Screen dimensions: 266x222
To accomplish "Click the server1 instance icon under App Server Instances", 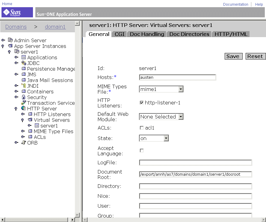I will click(x=17, y=51).
